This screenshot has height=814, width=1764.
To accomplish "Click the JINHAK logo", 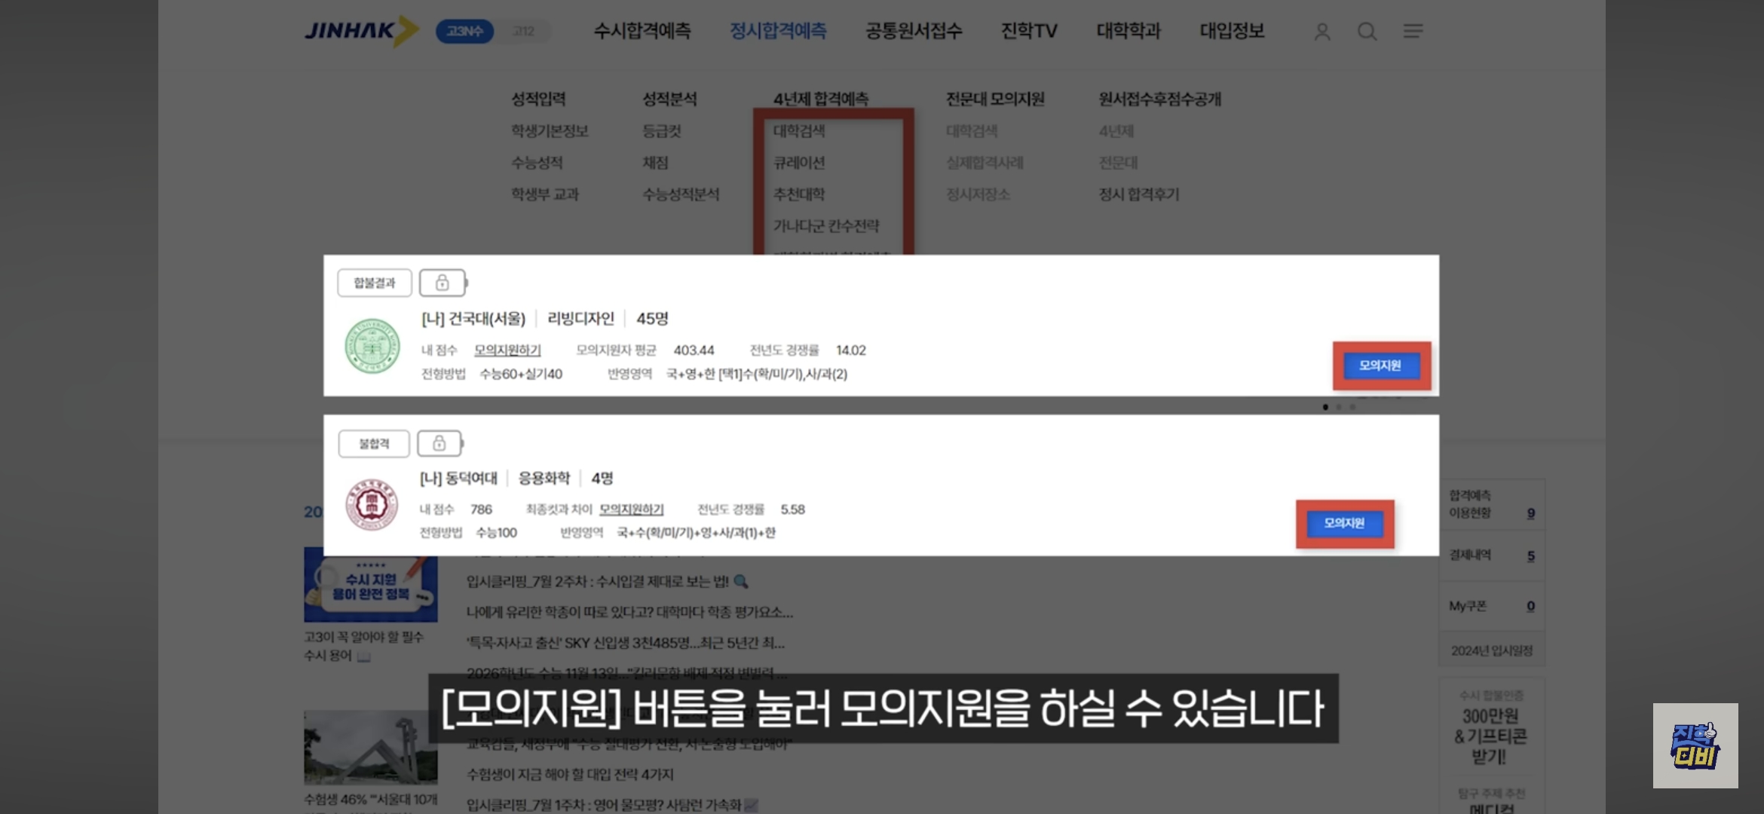I will tap(362, 31).
